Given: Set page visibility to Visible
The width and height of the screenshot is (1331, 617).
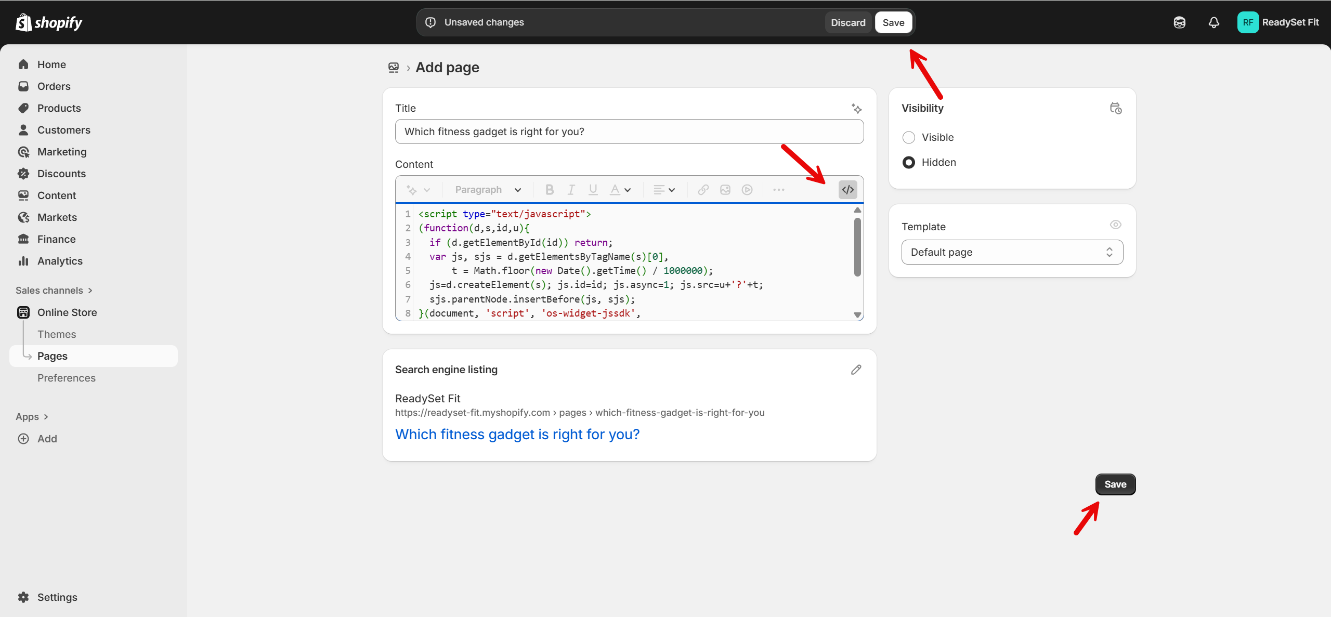Looking at the screenshot, I should click(908, 137).
